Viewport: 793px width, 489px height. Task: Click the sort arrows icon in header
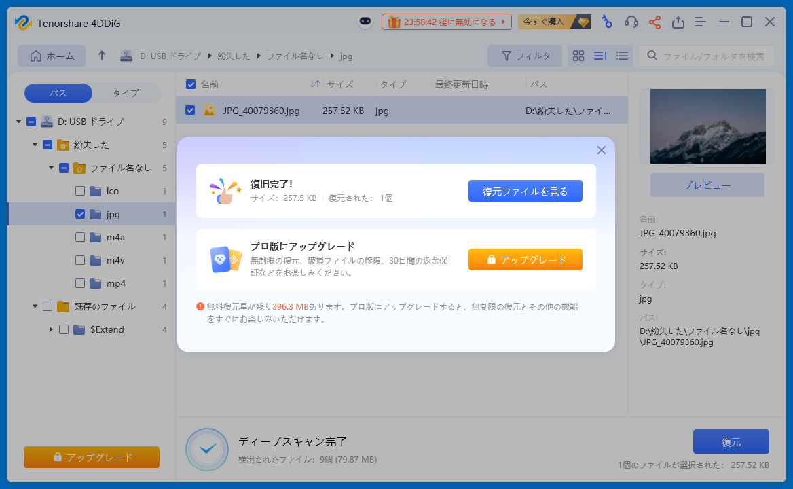coord(315,84)
